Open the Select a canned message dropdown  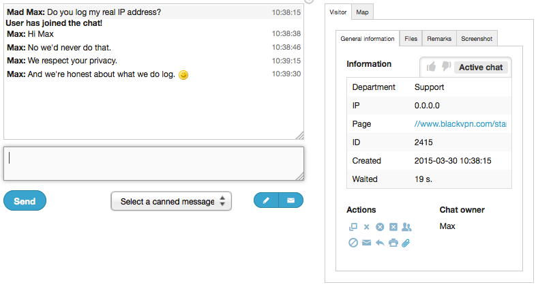[171, 201]
